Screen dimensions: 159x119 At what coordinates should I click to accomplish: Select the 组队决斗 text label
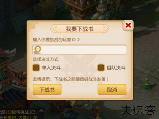[116, 68]
